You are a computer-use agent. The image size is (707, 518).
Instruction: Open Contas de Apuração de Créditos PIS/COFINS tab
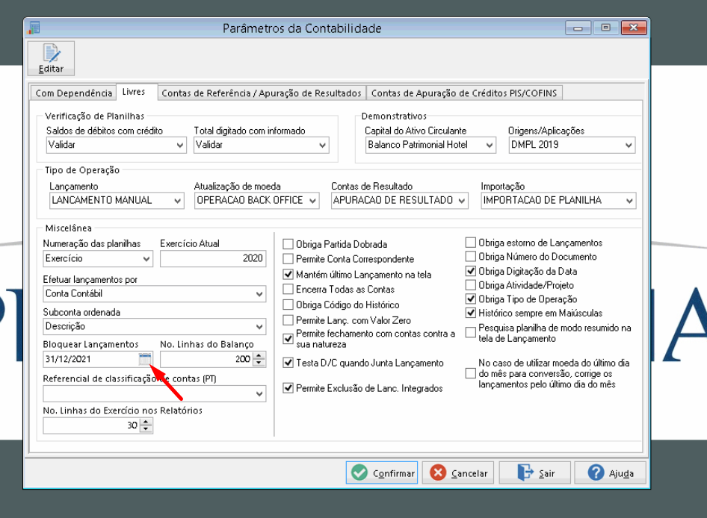[464, 93]
